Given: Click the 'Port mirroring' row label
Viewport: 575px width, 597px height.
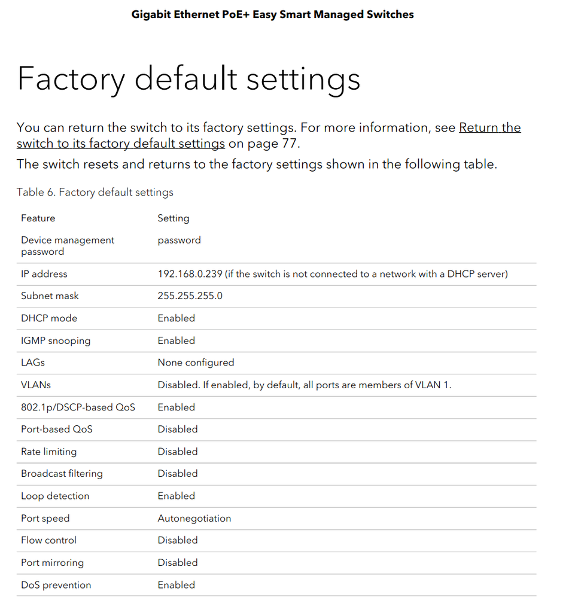Looking at the screenshot, I should click(52, 563).
